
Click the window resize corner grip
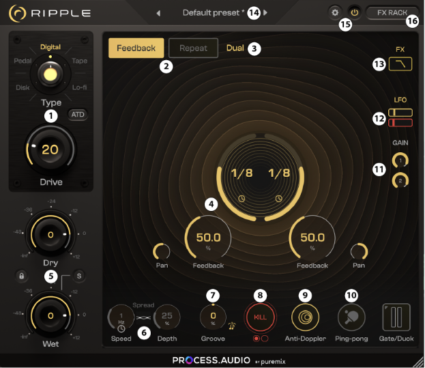pos(419,363)
